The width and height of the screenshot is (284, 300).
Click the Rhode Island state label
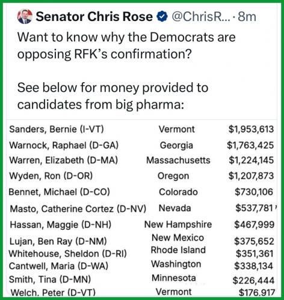[x=178, y=250]
